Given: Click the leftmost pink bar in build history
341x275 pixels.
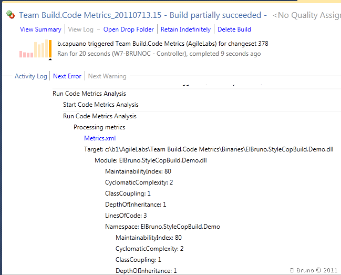Looking at the screenshot, I should click(21, 54).
